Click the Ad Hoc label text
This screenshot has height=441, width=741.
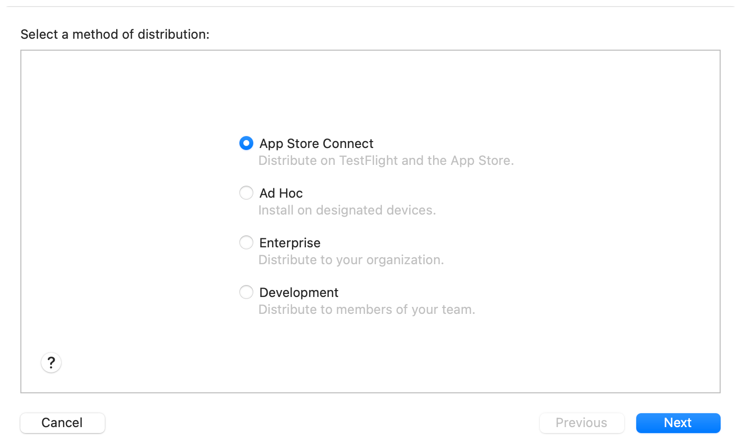coord(281,193)
